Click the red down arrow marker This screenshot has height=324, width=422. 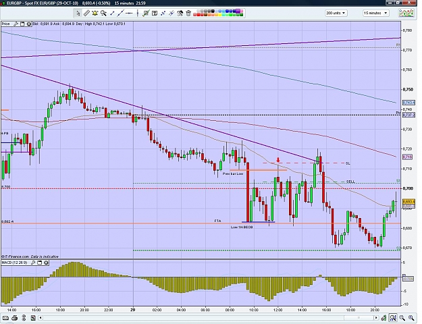278,160
